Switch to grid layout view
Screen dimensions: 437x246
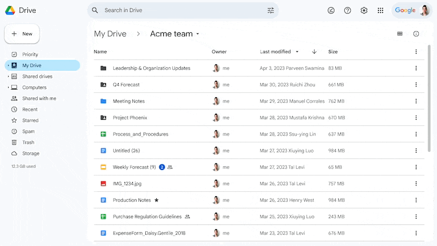tap(400, 34)
